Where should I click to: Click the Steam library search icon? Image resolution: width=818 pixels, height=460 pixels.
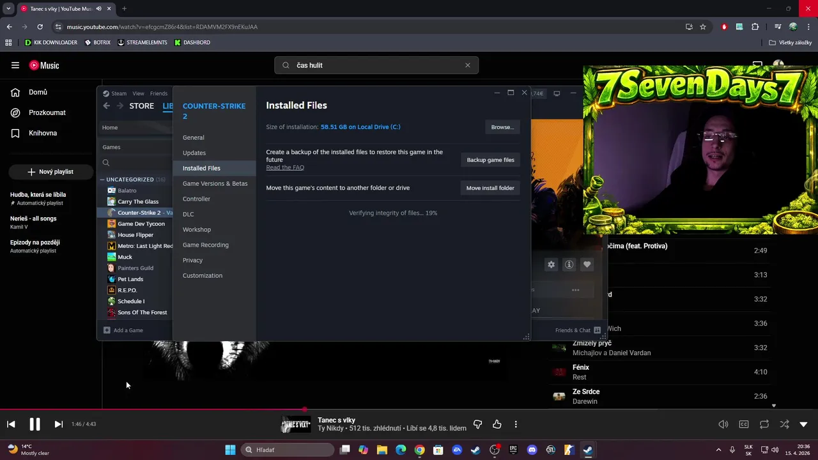(x=106, y=163)
